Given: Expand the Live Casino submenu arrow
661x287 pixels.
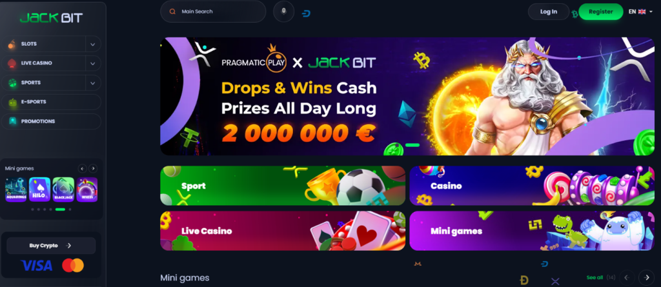Looking at the screenshot, I should coord(93,63).
